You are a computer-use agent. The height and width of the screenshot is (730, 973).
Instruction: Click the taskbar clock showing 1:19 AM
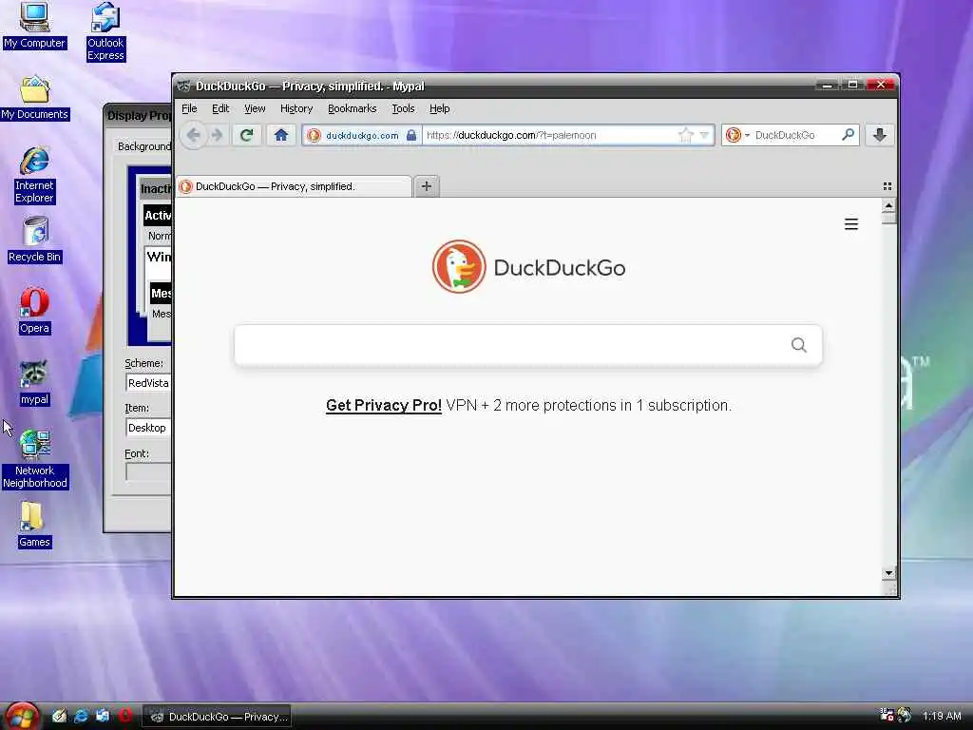click(x=942, y=716)
